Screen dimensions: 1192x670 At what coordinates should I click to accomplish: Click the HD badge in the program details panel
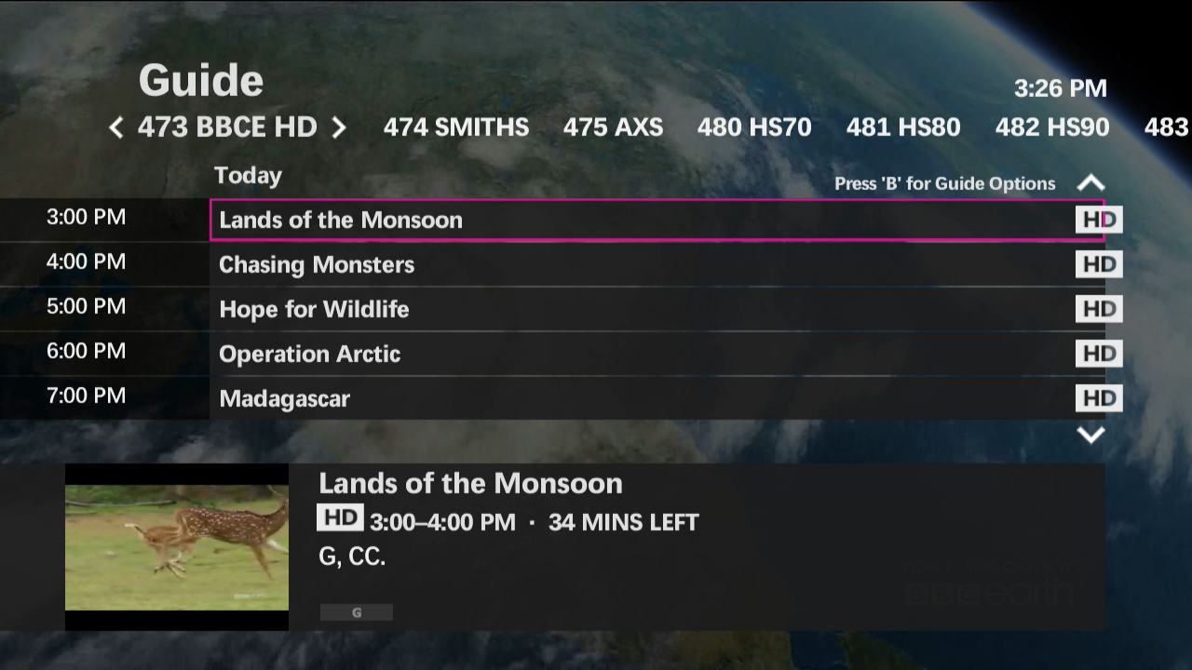pyautogui.click(x=340, y=518)
